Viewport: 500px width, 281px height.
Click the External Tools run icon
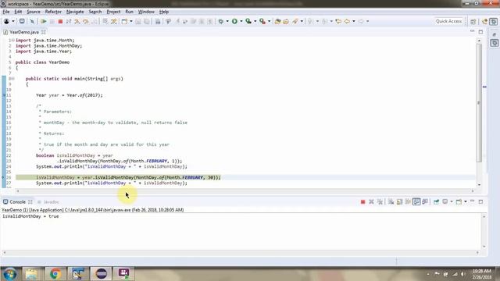(x=262, y=21)
